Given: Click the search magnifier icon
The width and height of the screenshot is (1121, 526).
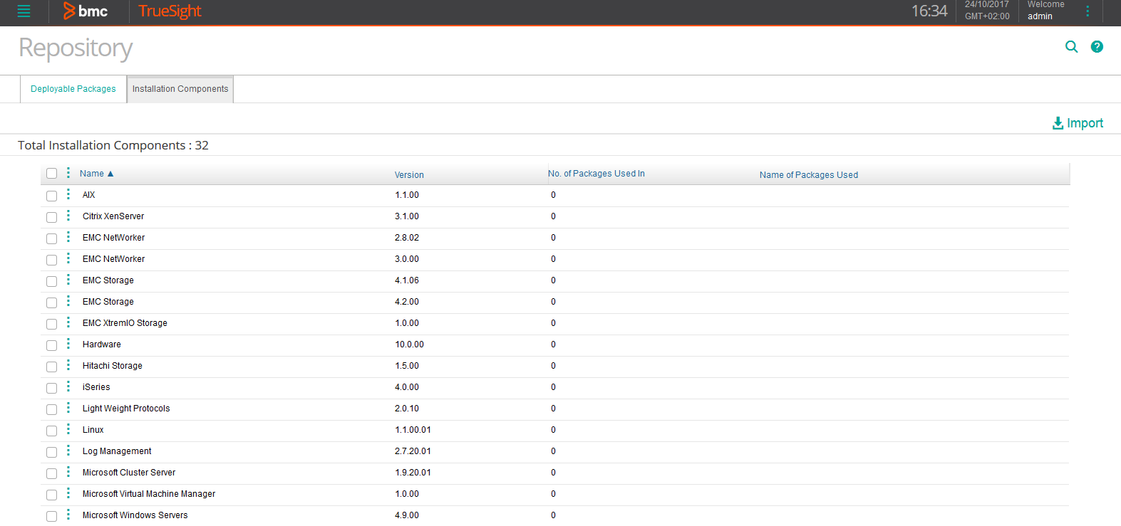Looking at the screenshot, I should (1071, 47).
